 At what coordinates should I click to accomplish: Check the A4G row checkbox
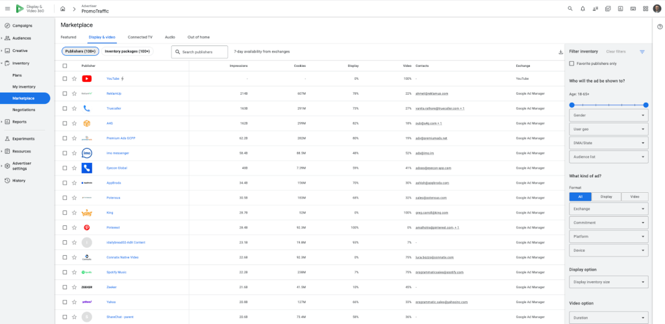[64, 123]
